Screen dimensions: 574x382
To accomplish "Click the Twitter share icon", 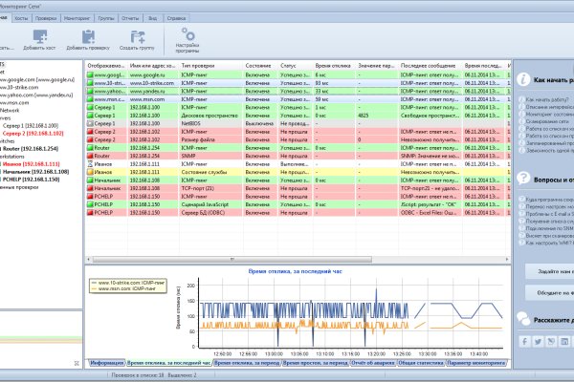I will [538, 341].
